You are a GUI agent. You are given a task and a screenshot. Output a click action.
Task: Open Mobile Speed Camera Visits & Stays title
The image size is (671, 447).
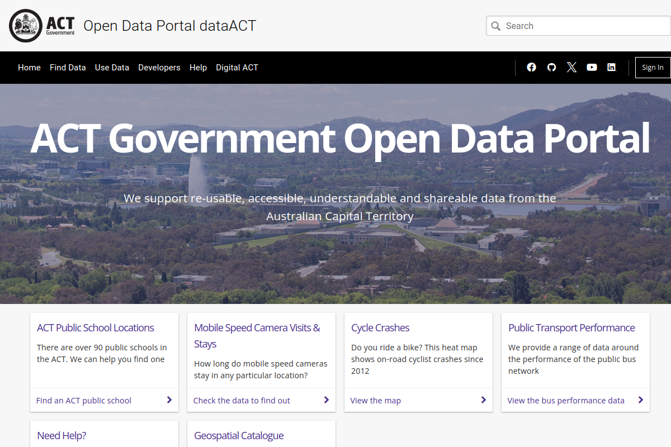coord(257,336)
